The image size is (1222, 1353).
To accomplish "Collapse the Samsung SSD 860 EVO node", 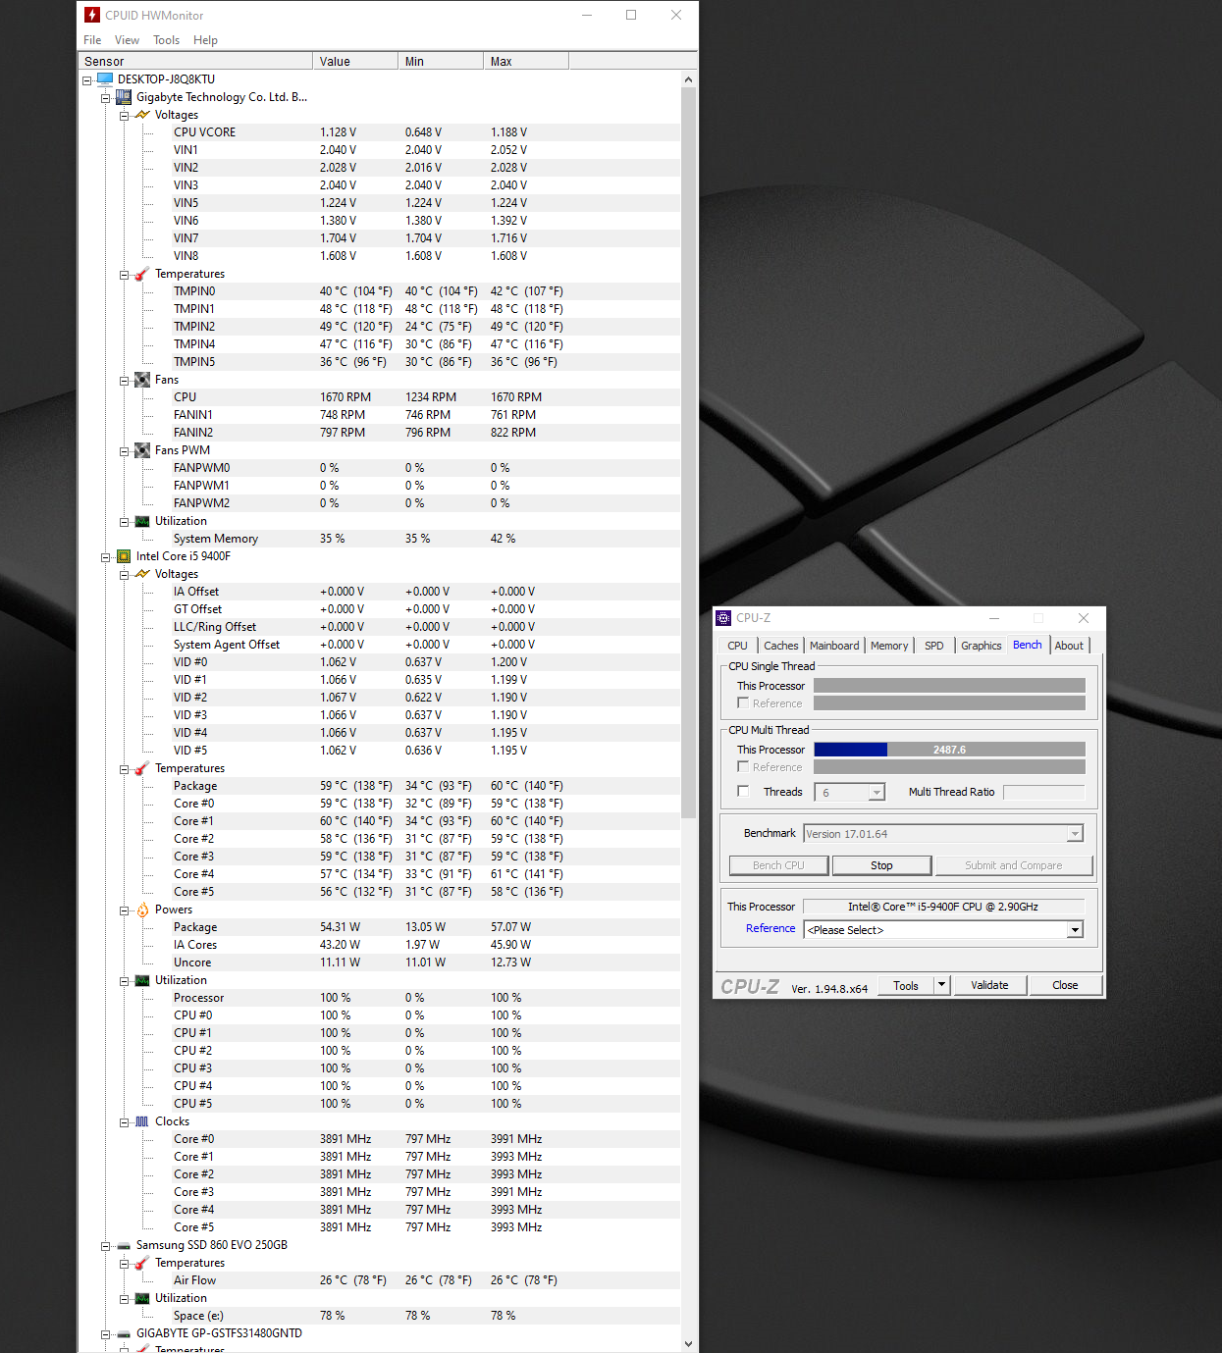I will (x=105, y=1246).
